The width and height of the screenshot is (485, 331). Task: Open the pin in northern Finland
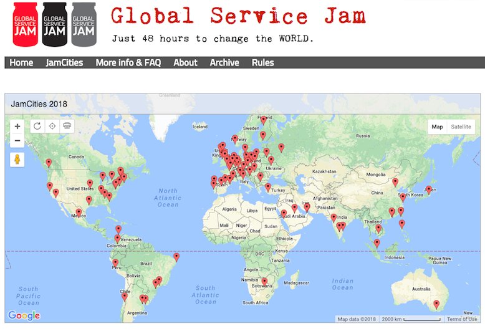(263, 120)
